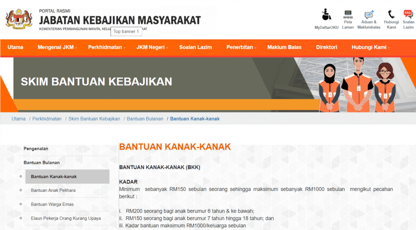Click the Soalan Lazim FAQ icon
The image size is (416, 230).
pyautogui.click(x=408, y=15)
